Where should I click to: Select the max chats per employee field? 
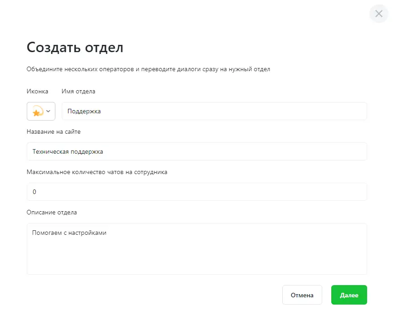(x=196, y=192)
